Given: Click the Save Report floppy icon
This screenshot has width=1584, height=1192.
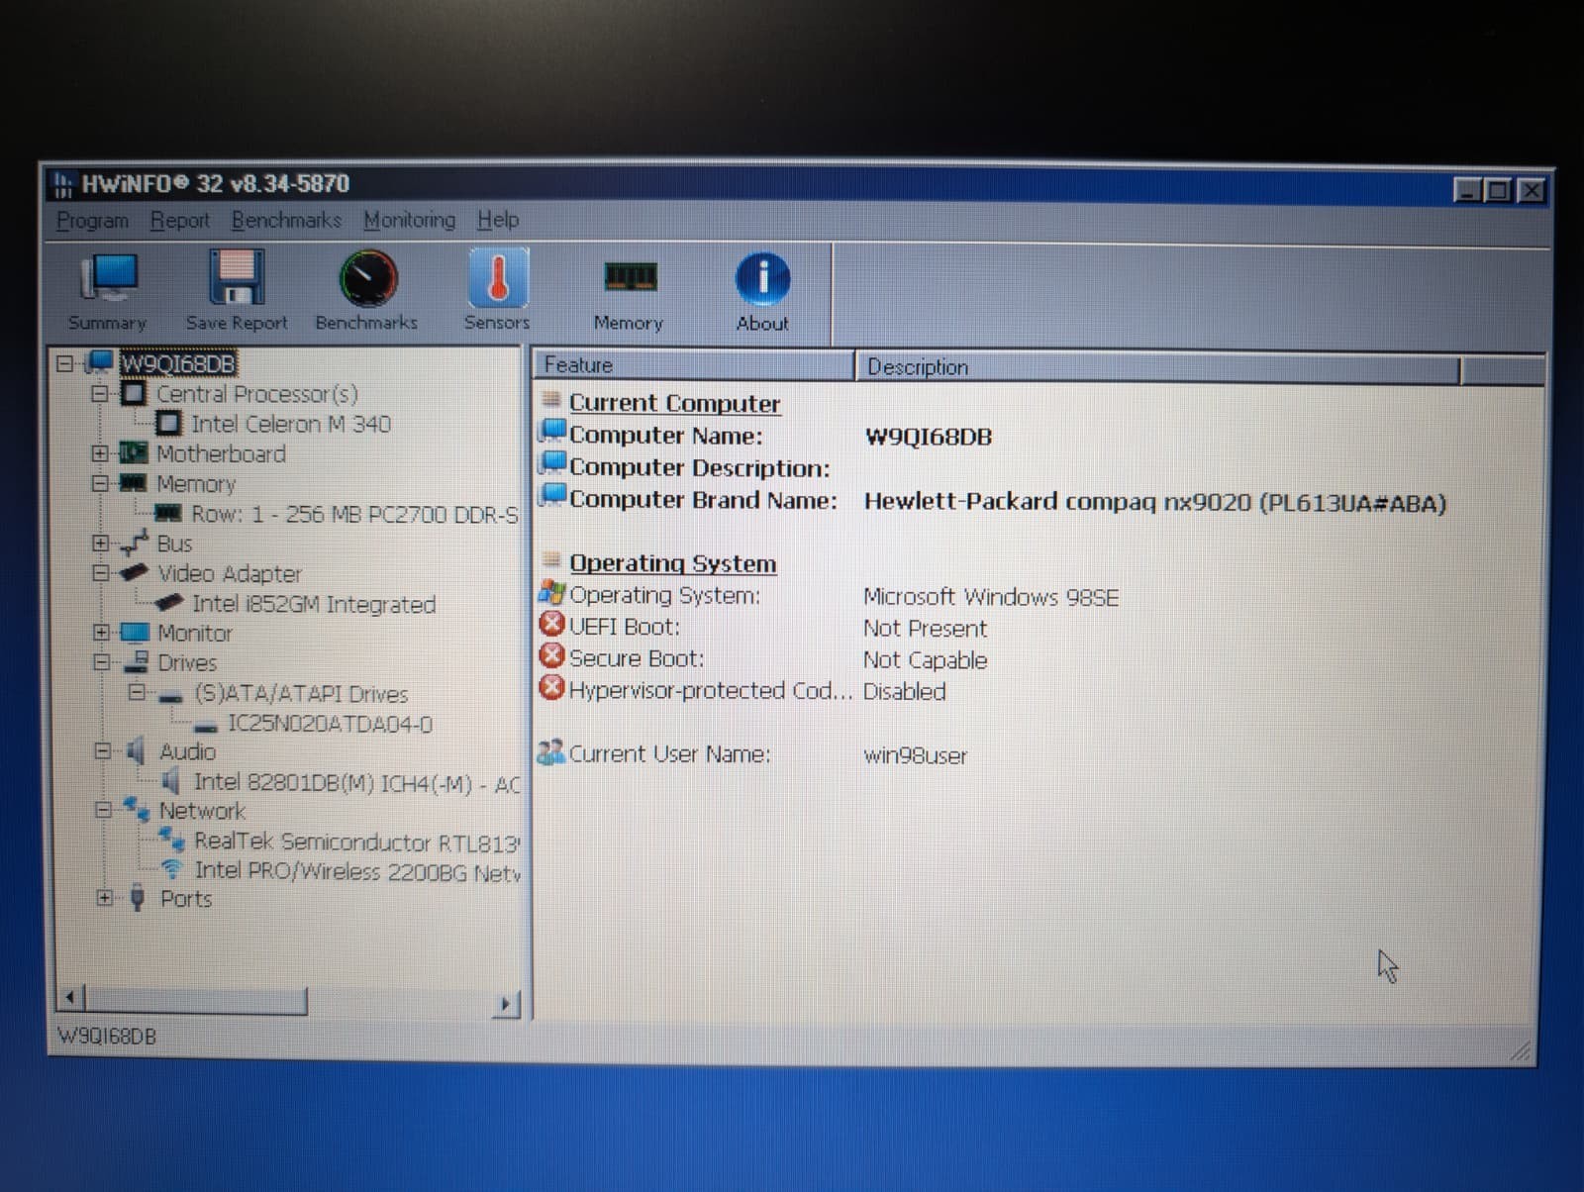Looking at the screenshot, I should (237, 291).
